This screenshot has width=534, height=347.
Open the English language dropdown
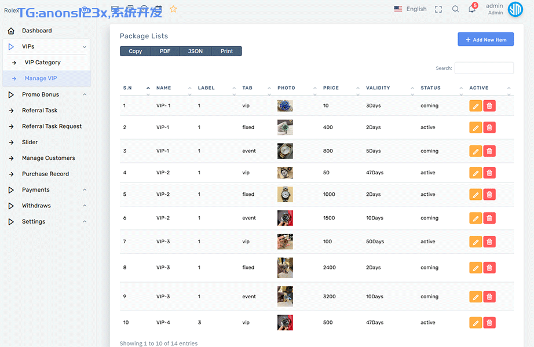coord(410,9)
